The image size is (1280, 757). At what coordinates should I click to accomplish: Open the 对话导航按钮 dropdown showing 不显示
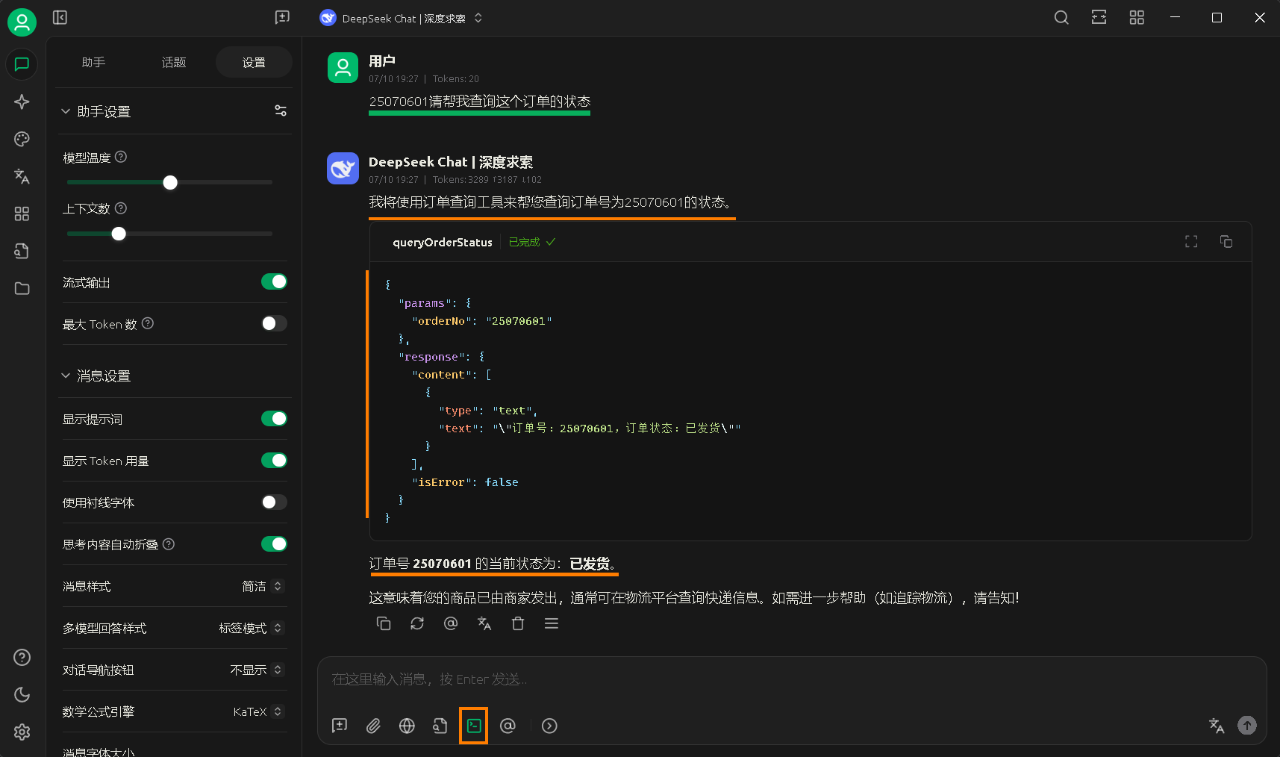pos(256,670)
